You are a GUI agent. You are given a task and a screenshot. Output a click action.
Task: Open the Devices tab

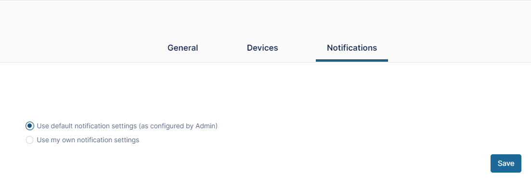262,48
